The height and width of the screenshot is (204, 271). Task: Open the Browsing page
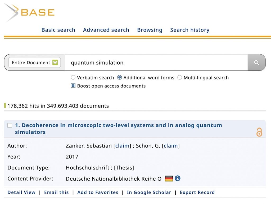point(150,30)
